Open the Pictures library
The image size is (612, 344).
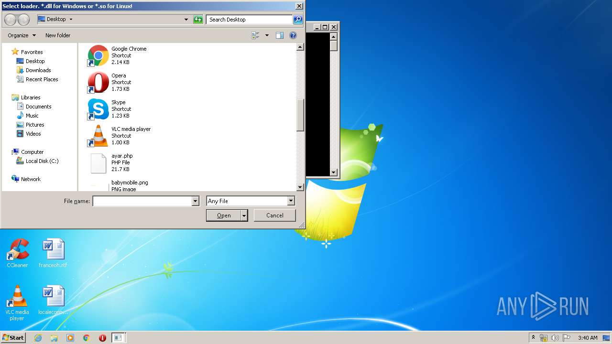35,125
